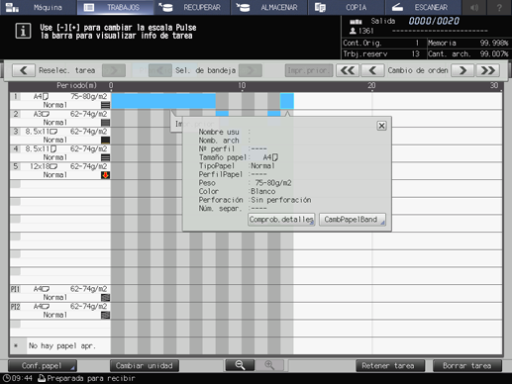Click tray 5 red arrow empty icon
Viewport: 512px width, 384px height.
click(105, 175)
